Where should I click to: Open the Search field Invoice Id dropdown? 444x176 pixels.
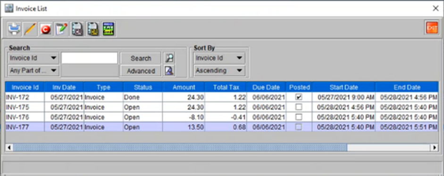coord(34,58)
